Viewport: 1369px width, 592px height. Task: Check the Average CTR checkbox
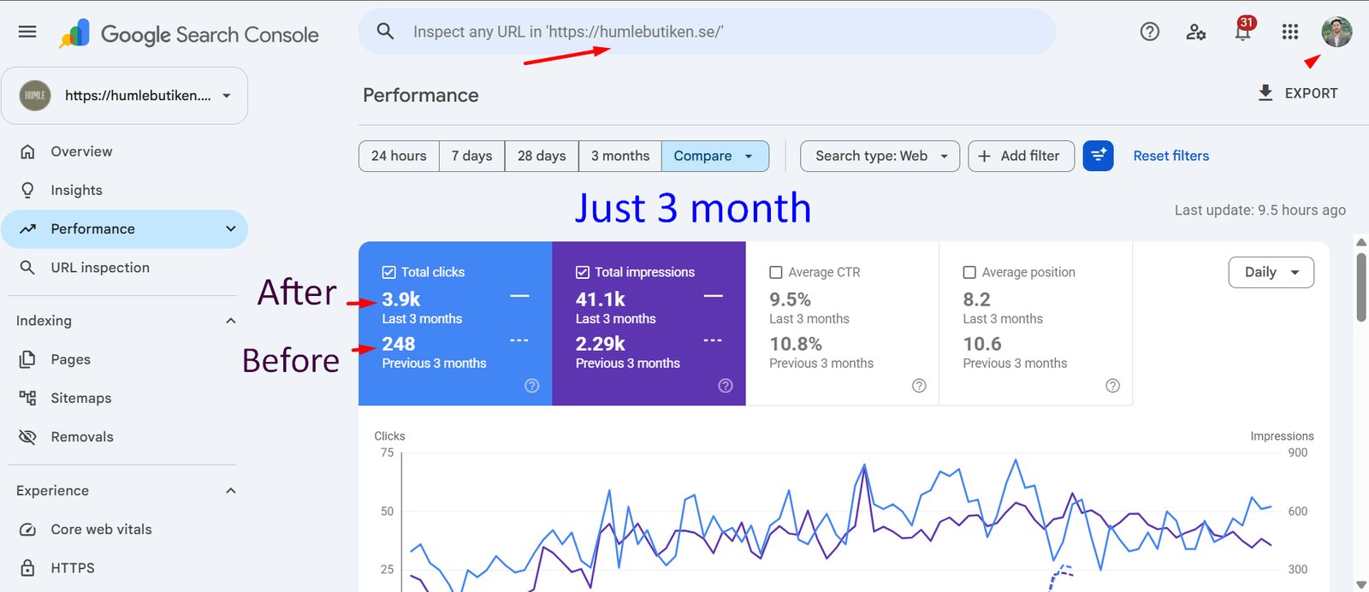[776, 272]
